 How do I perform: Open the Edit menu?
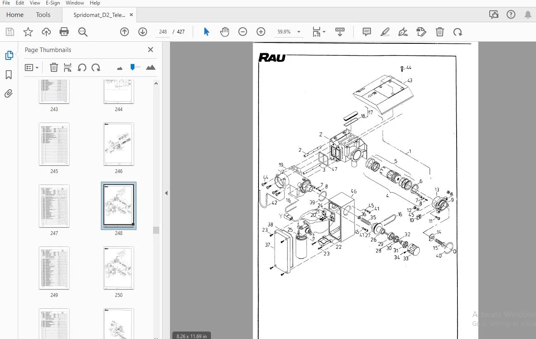20,3
